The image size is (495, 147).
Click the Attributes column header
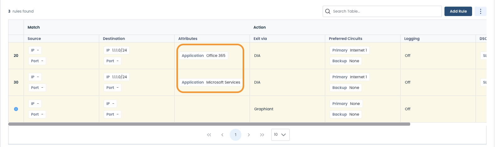188,39
